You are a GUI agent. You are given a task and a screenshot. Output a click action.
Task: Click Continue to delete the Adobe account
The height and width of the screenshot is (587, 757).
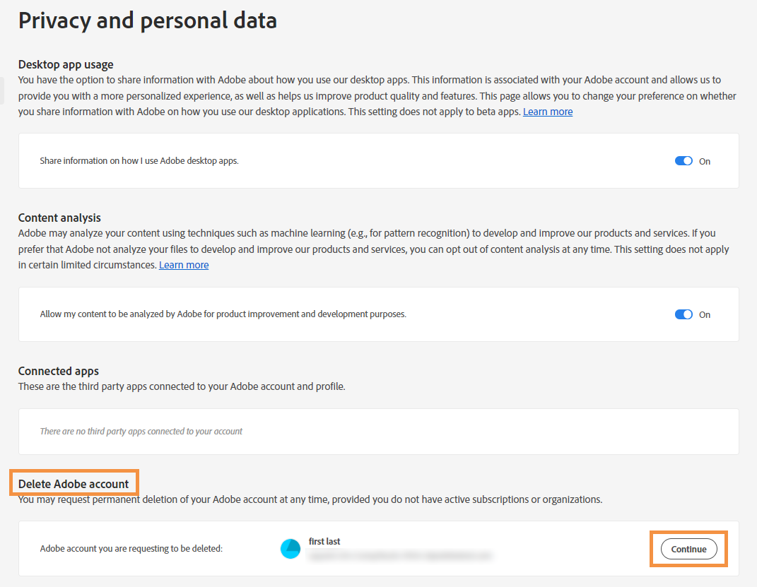[x=688, y=549]
